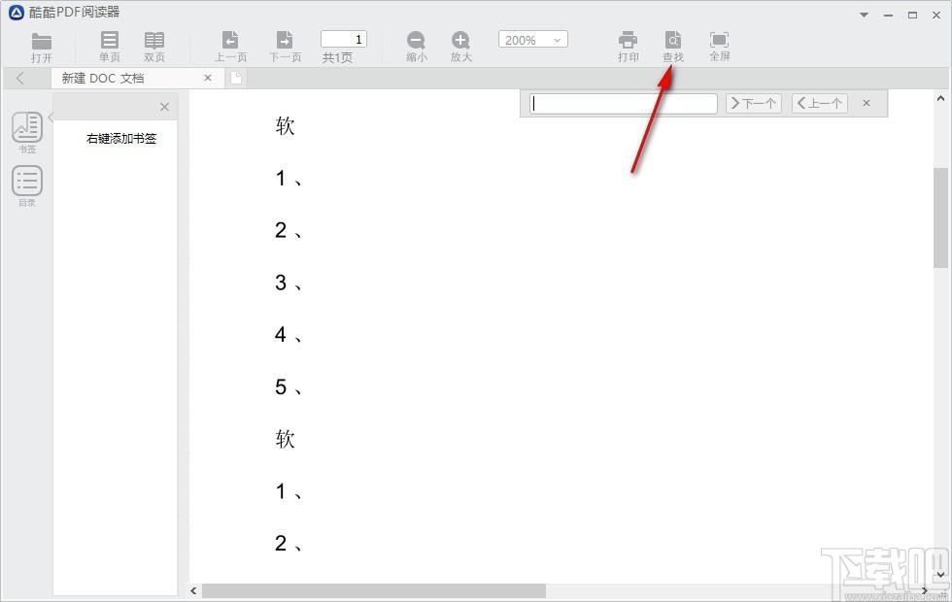952x602 pixels.
Task: Click the horizontal scrollbar thumb
Action: [x=373, y=590]
